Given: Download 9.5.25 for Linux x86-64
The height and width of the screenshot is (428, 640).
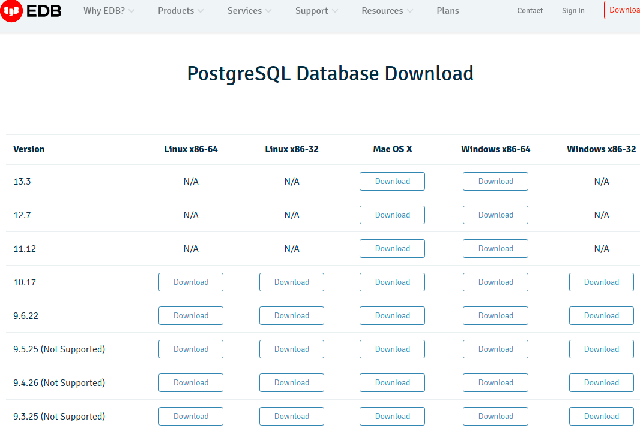Looking at the screenshot, I should click(x=191, y=349).
